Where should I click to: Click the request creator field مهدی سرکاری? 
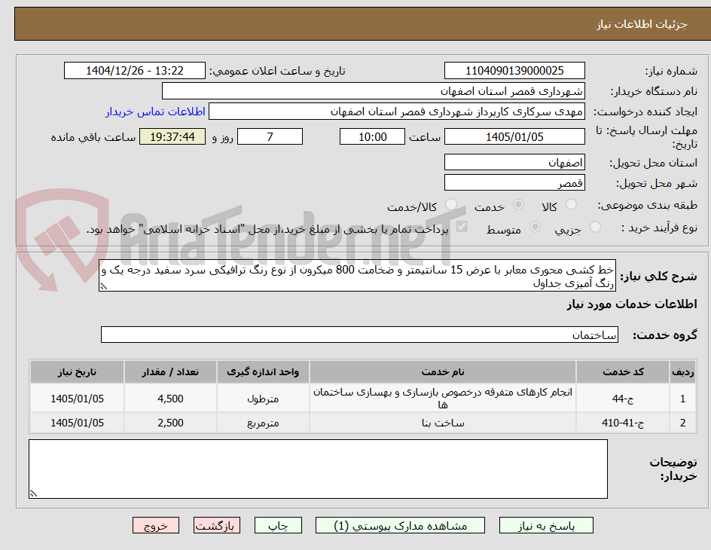coord(397,112)
